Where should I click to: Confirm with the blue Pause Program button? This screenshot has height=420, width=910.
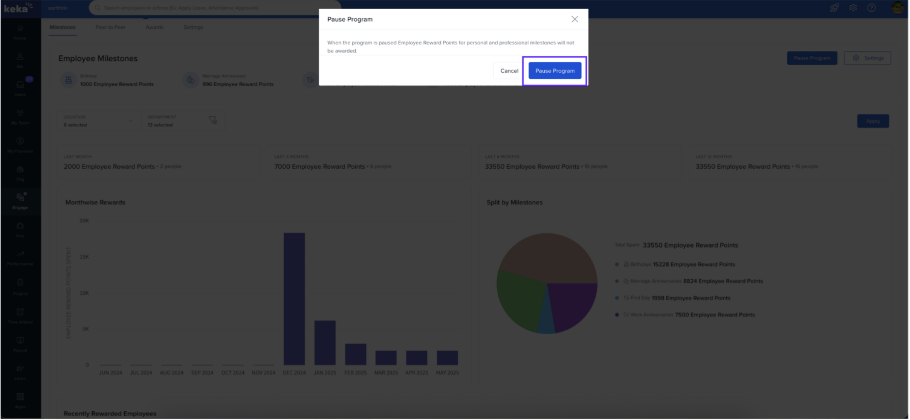tap(554, 71)
